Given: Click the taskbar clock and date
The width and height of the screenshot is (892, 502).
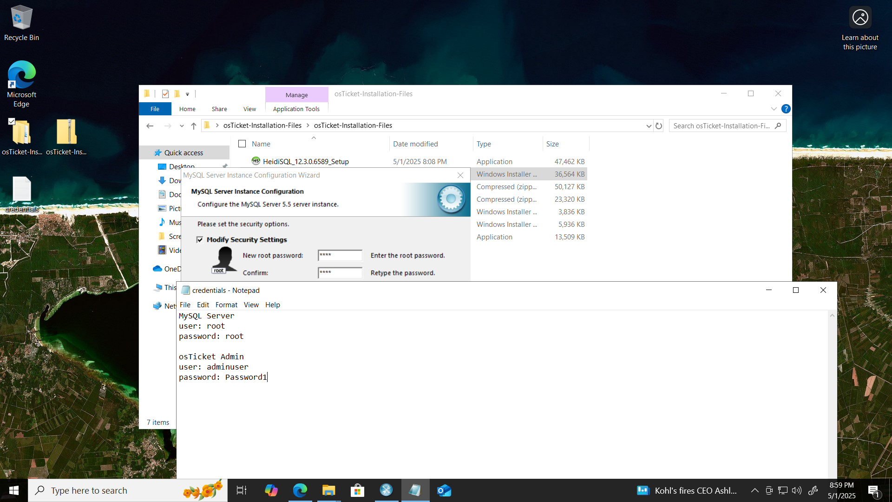Looking at the screenshot, I should [x=841, y=490].
